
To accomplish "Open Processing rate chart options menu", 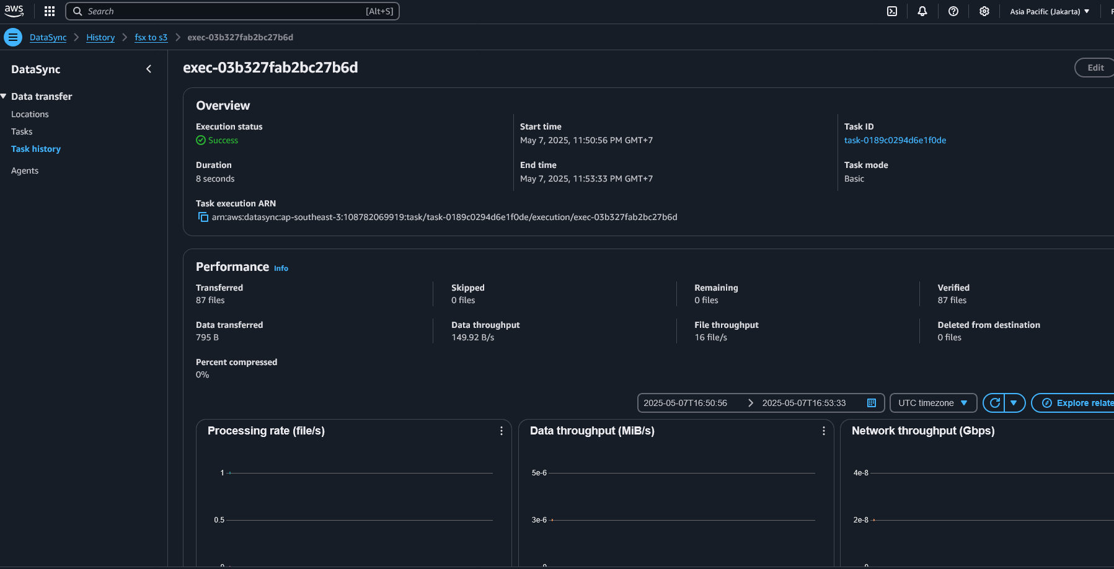I will coord(502,431).
